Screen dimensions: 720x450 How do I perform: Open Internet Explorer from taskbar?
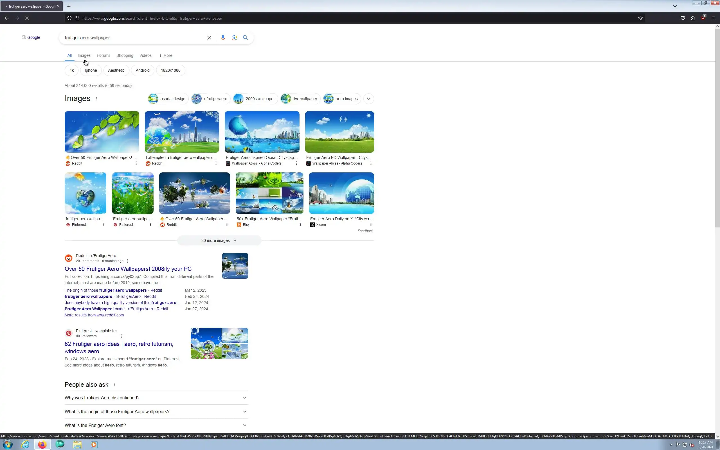coord(25,444)
